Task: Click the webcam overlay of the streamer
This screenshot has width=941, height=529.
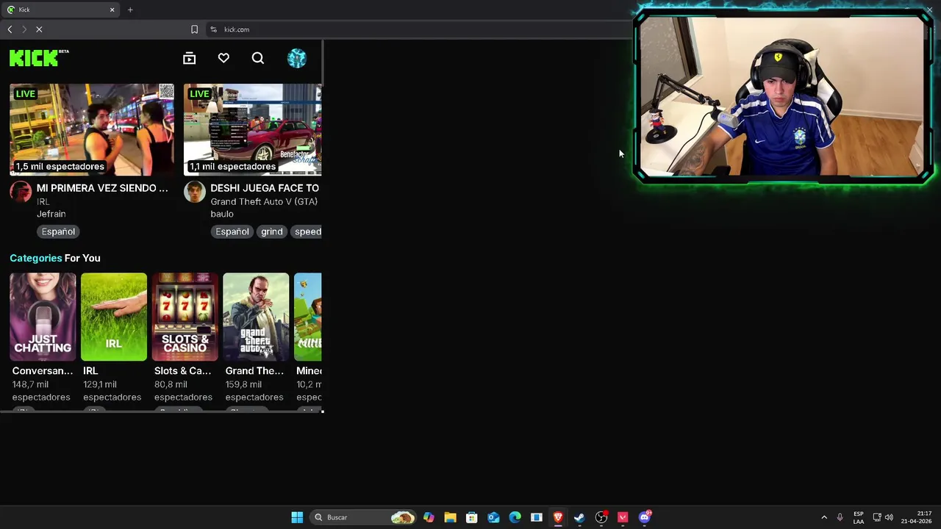Action: [783, 96]
